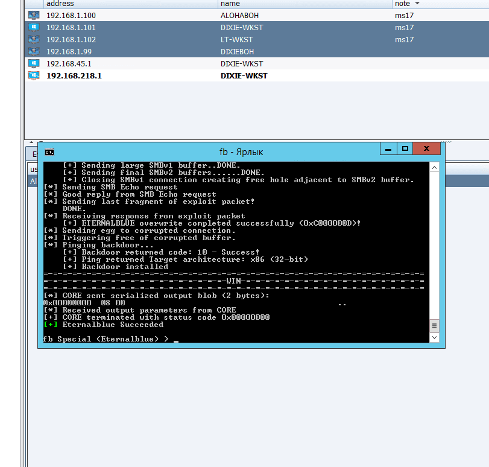Viewport: 489px width, 467px height.
Task: Click DIXIE-WKST name in 192.168.1.101 row
Action: pos(242,28)
